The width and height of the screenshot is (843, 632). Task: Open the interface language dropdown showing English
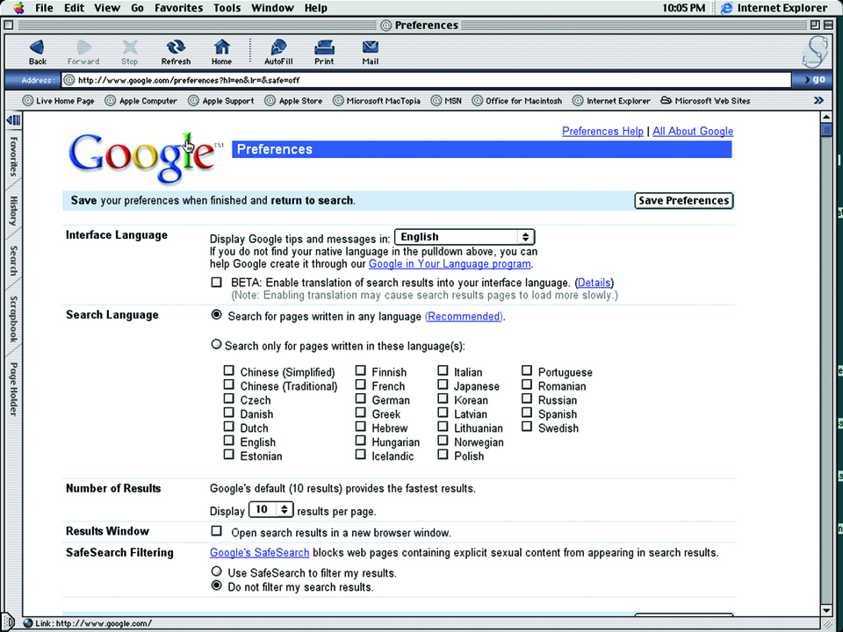[465, 237]
